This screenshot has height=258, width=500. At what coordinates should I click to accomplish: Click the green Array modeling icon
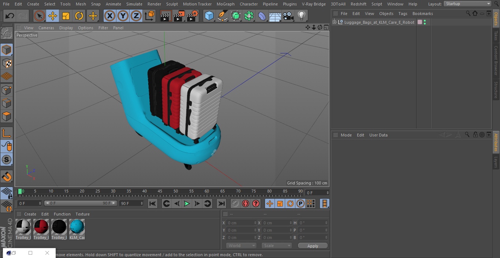[x=249, y=16]
